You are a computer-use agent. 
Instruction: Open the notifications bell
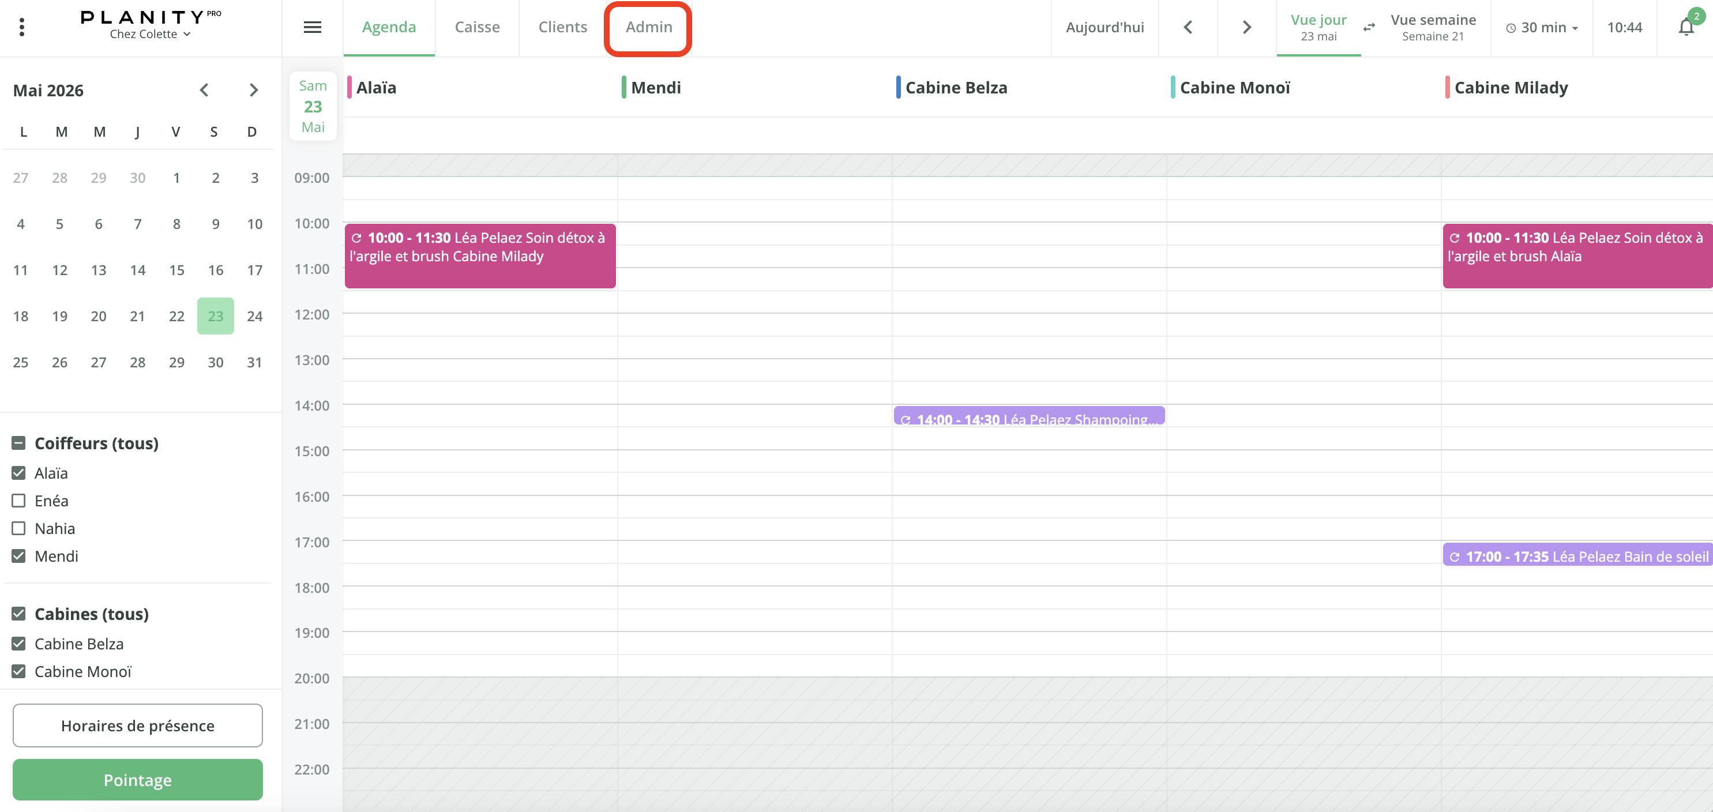pyautogui.click(x=1686, y=27)
